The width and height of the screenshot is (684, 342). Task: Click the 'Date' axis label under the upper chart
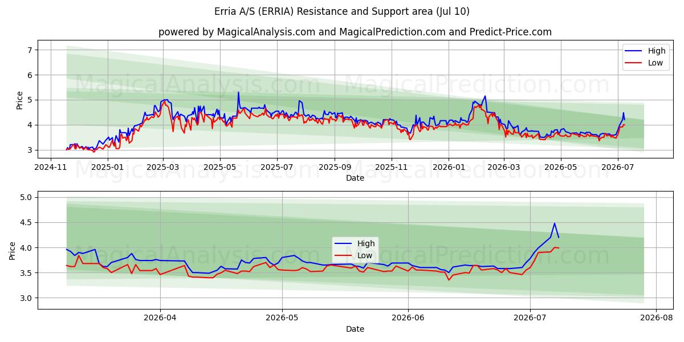click(355, 178)
